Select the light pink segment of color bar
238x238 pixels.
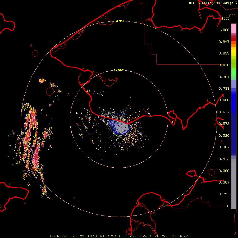pyautogui.click(x=234, y=28)
